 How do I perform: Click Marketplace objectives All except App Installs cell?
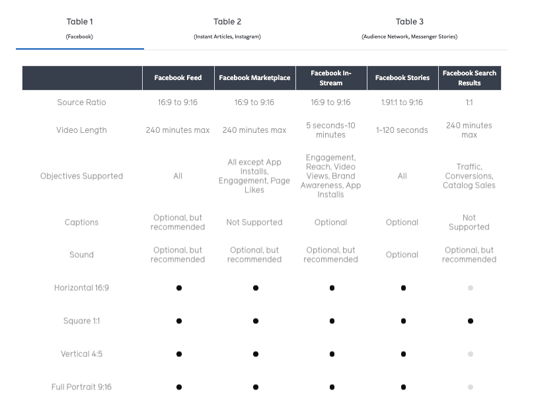(254, 176)
